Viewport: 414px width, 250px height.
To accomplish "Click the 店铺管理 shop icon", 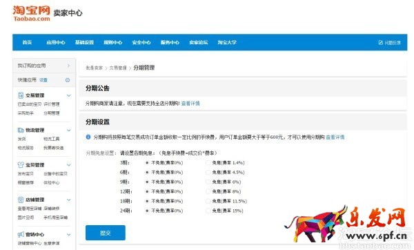I will click(21, 200).
